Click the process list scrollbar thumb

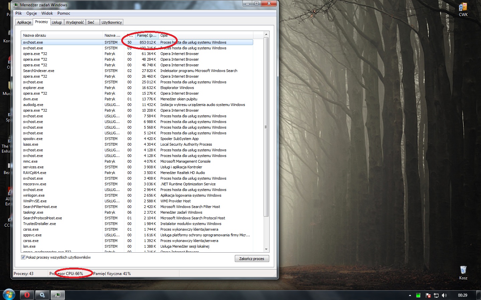(266, 127)
